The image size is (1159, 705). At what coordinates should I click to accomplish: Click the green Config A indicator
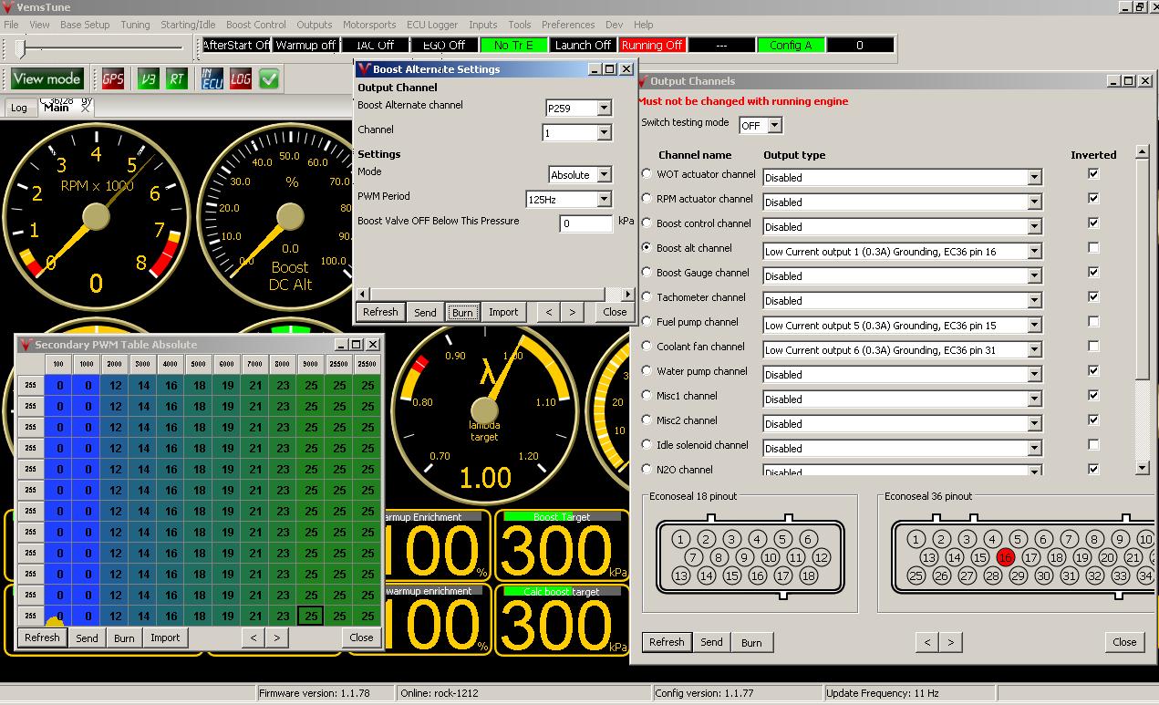[791, 45]
